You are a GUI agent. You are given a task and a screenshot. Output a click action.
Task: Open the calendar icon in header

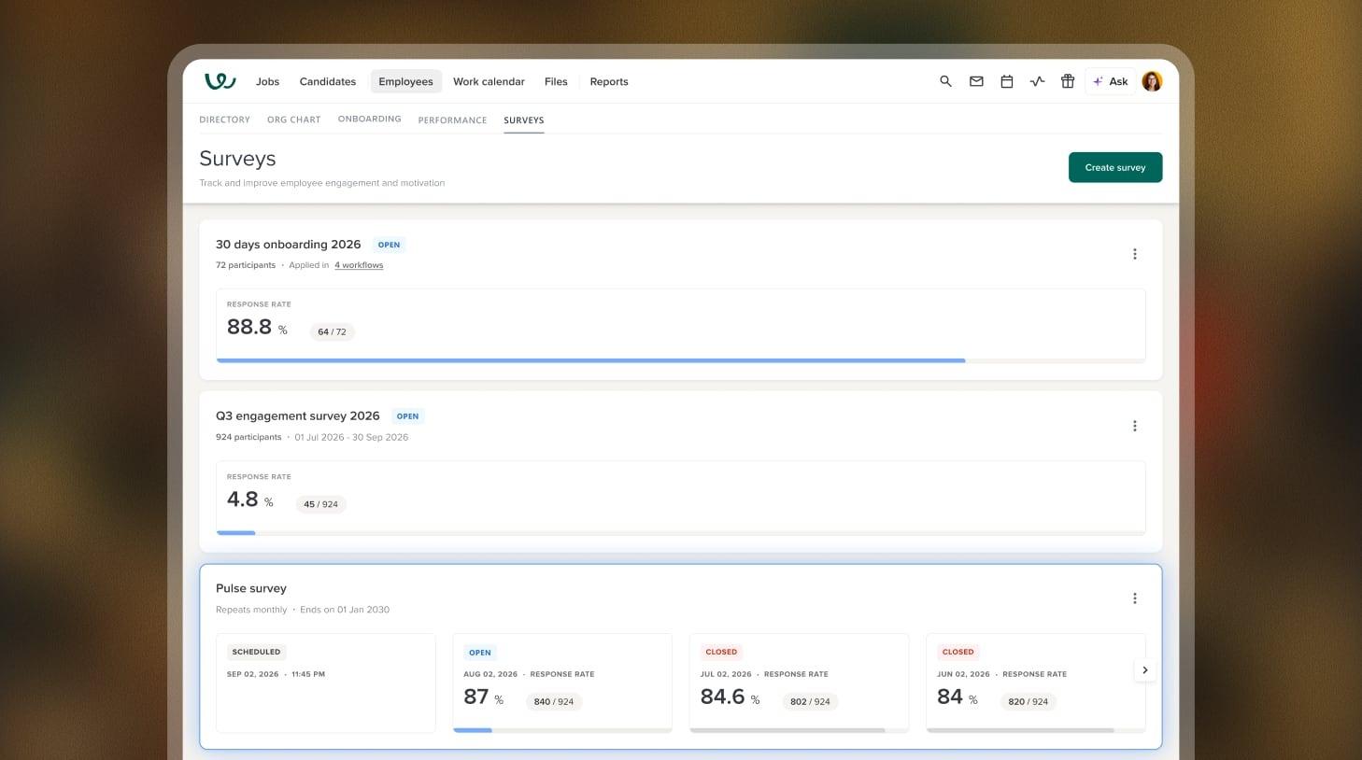pos(1007,81)
